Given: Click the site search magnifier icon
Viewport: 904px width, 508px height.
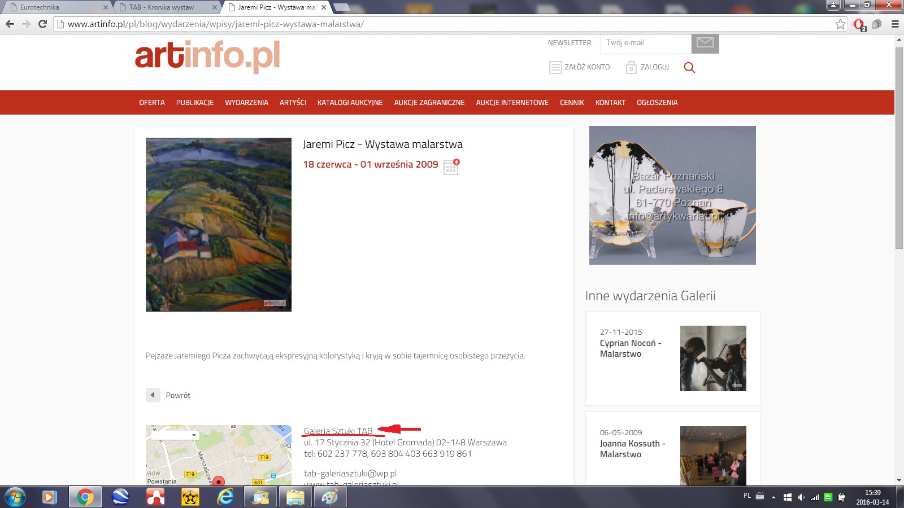Looking at the screenshot, I should pyautogui.click(x=689, y=67).
